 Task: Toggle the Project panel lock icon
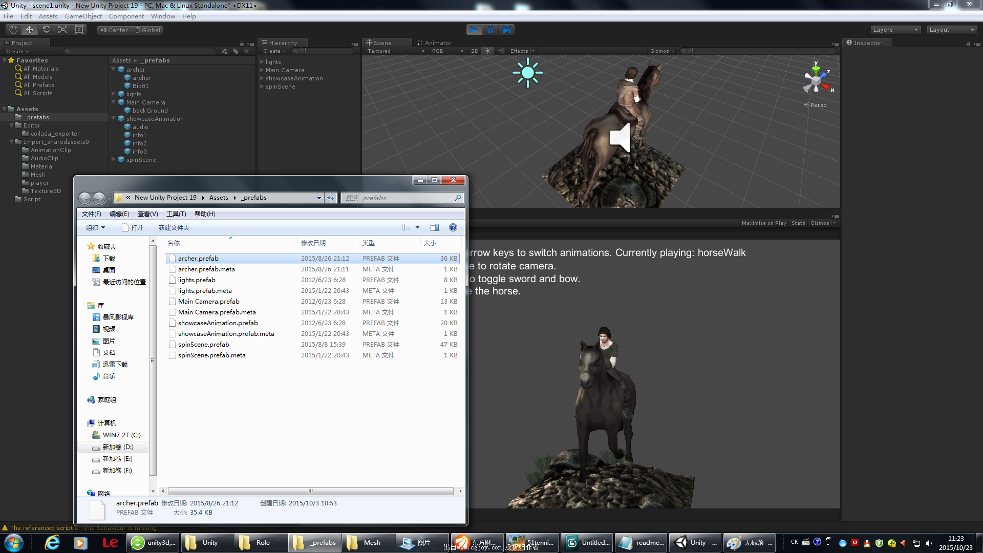coord(242,44)
